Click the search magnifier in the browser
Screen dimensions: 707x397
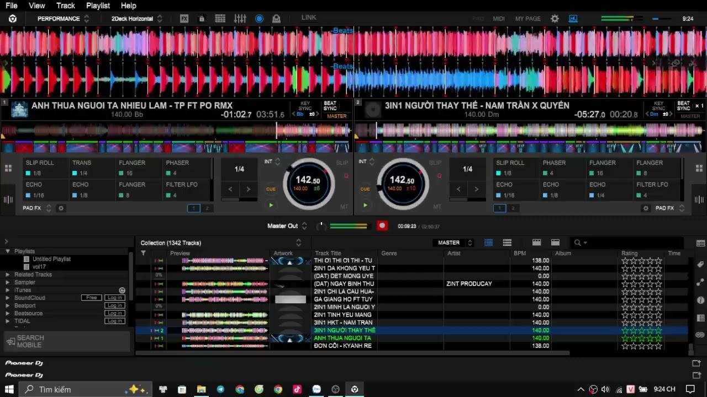(577, 243)
